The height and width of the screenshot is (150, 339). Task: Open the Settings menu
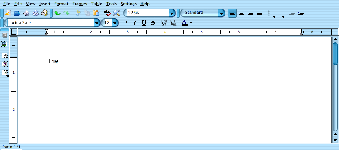129,4
